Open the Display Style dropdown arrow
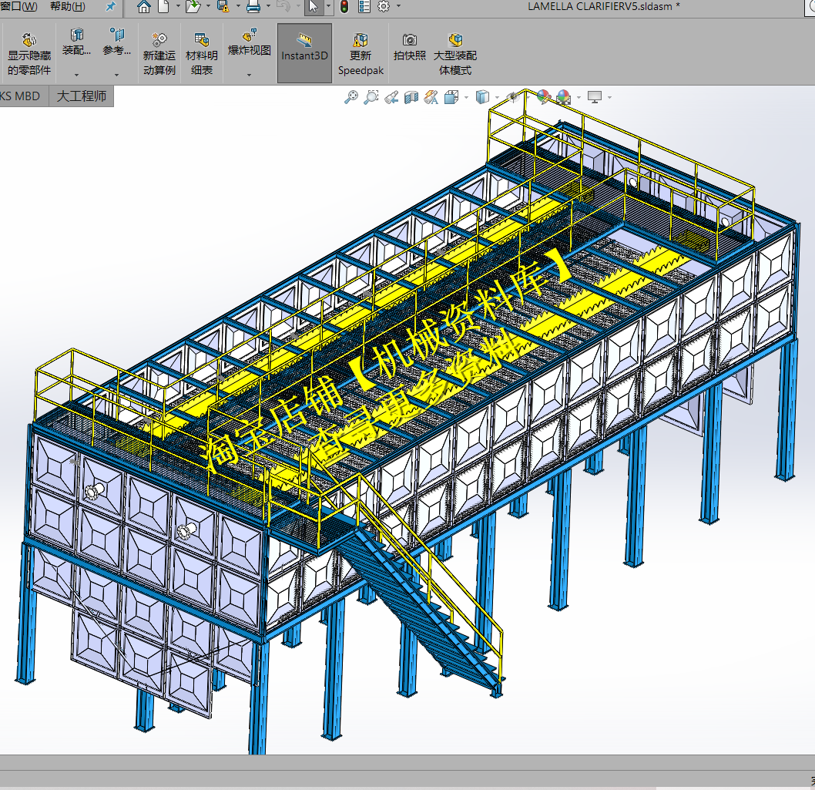 pyautogui.click(x=498, y=98)
